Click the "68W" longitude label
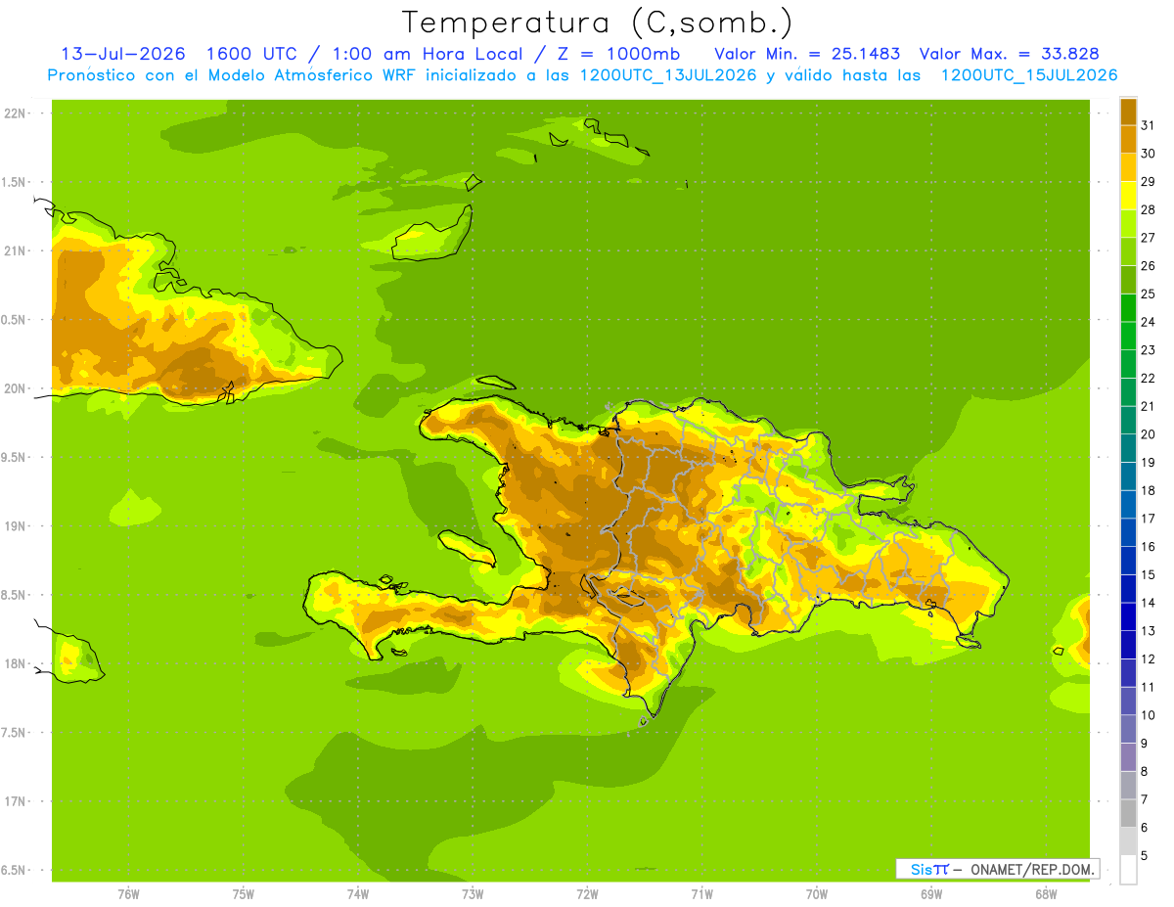 click(x=1045, y=893)
